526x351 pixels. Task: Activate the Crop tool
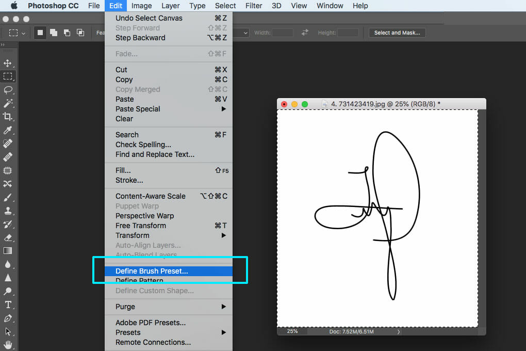[x=8, y=117]
